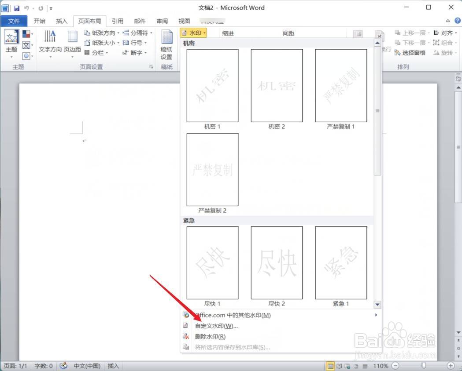Open 分栏 columns dropdown

[x=96, y=53]
